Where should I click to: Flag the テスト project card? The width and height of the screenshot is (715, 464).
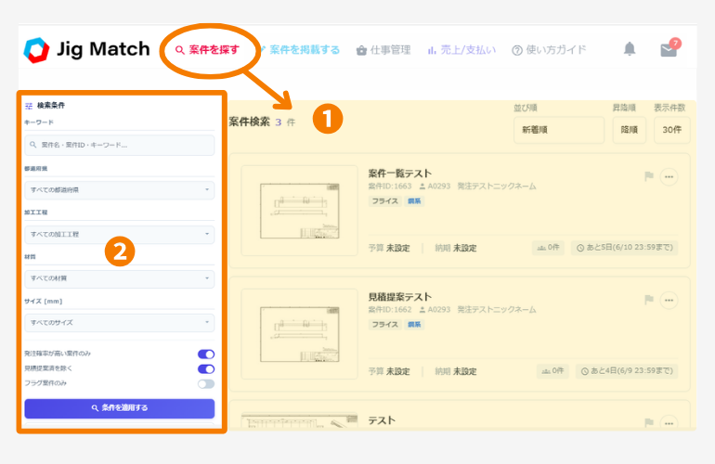tap(649, 423)
